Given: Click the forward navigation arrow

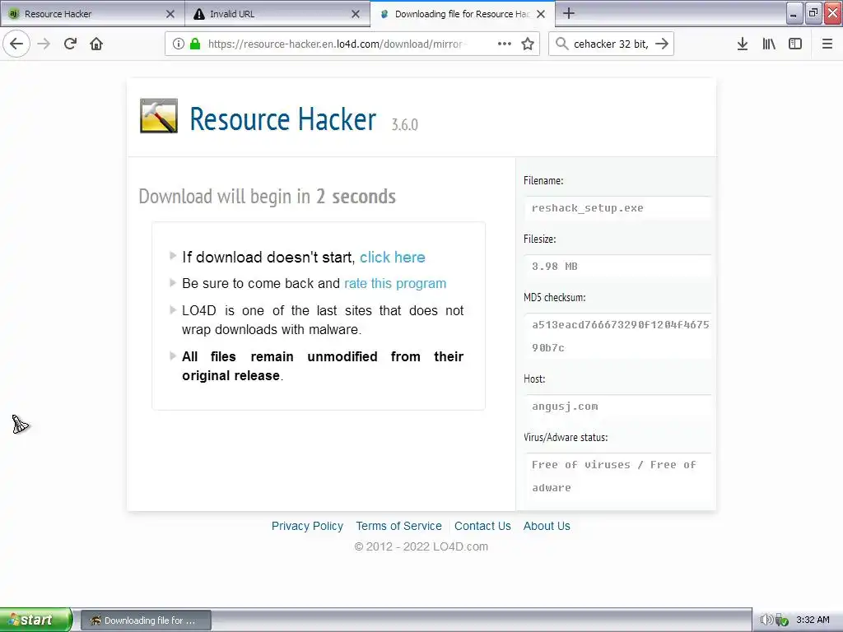Looking at the screenshot, I should pos(44,44).
